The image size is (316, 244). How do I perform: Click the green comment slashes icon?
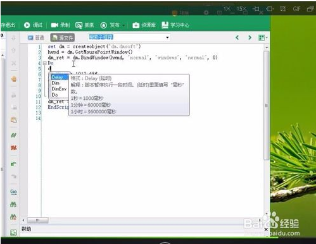13,135
